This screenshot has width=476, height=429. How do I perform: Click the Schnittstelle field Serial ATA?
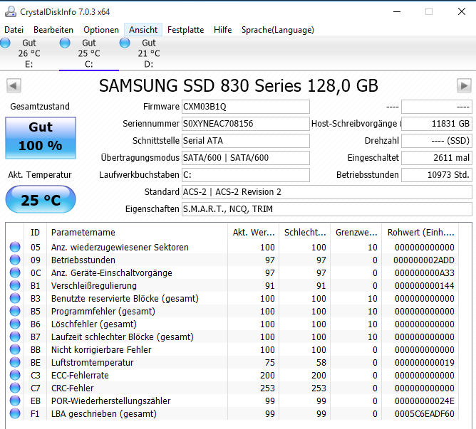(246, 141)
